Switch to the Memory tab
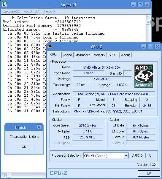162x179 pixels. coord(99,55)
